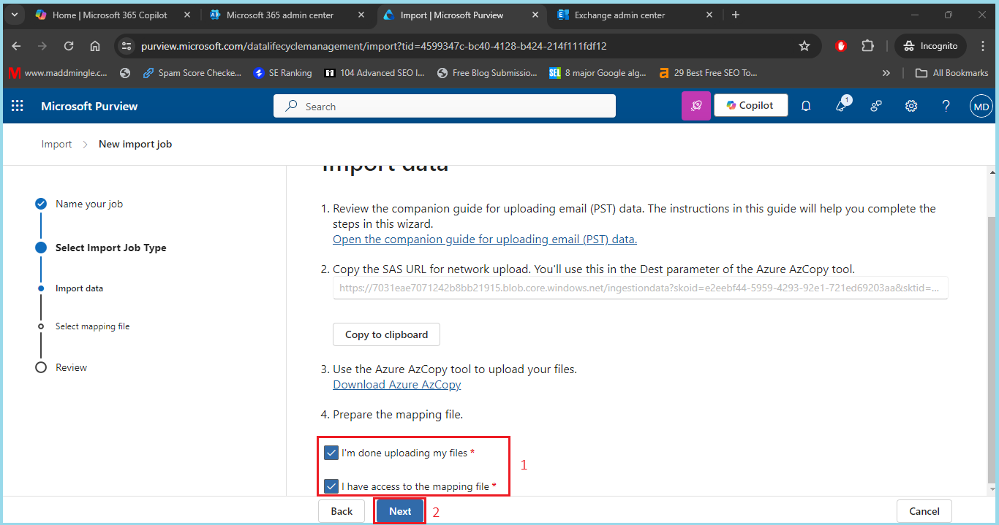This screenshot has height=525, width=999.
Task: Click the browser address bar URL
Action: pyautogui.click(x=374, y=46)
